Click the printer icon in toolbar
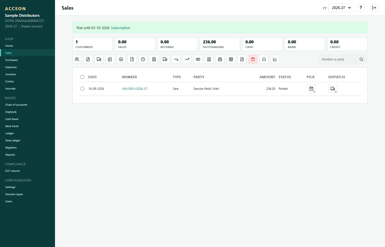385x247 pixels. [220, 59]
